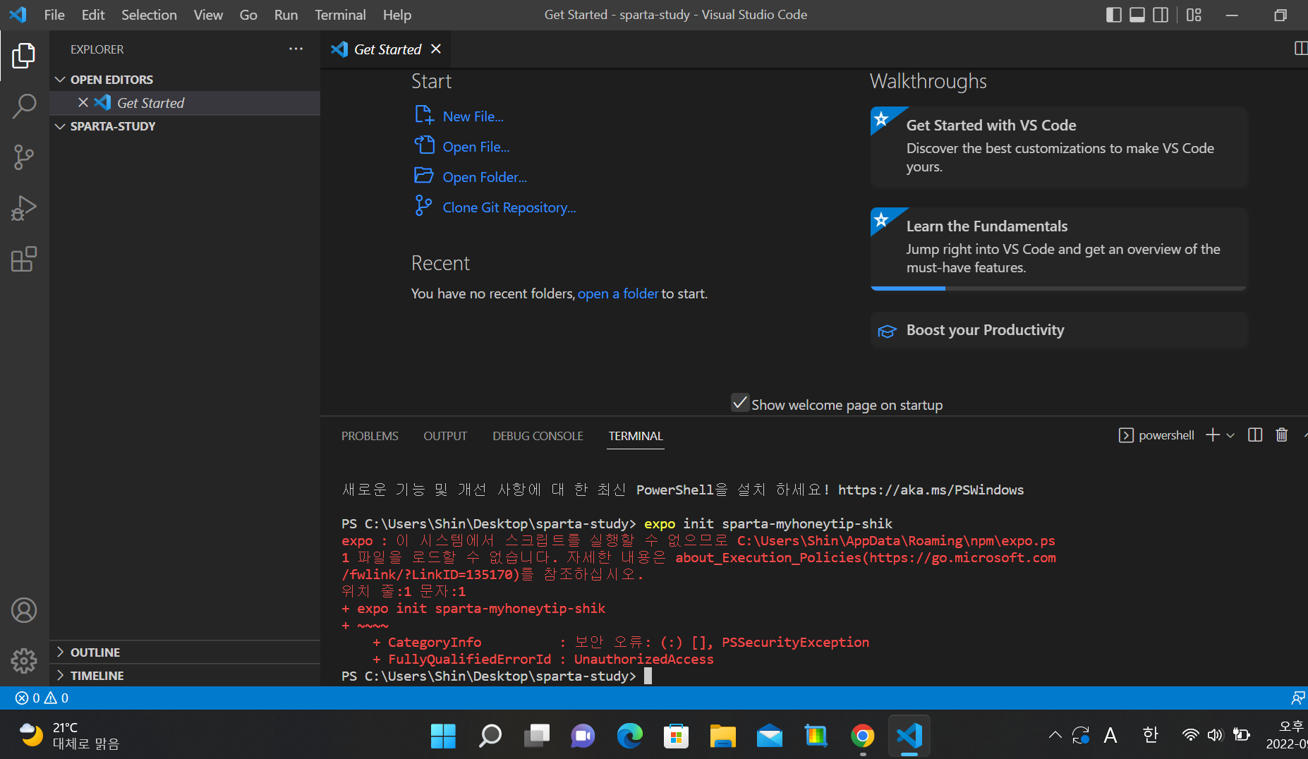Toggle the secondary side bar layout icon

point(1161,15)
